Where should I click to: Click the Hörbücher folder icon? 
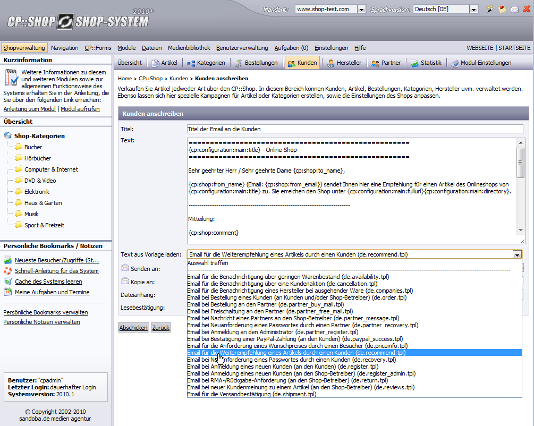pos(19,158)
